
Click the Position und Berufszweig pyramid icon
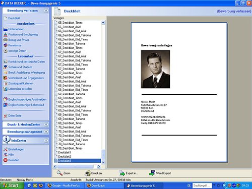click(6, 35)
